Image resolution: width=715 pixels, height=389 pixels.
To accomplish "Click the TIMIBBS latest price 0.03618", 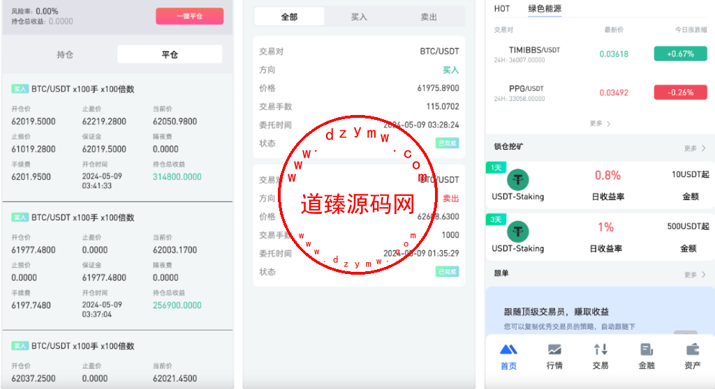I will coord(614,54).
